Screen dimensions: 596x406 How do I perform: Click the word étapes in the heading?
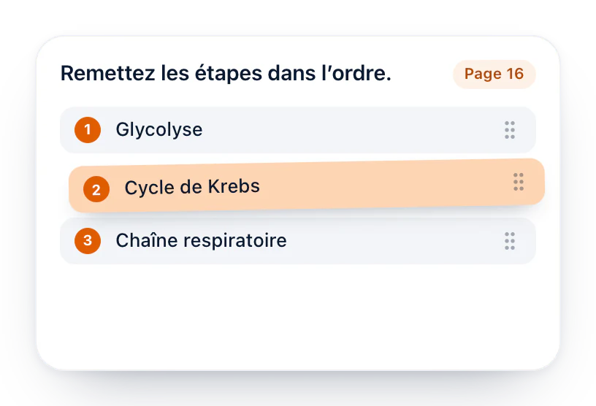(229, 74)
